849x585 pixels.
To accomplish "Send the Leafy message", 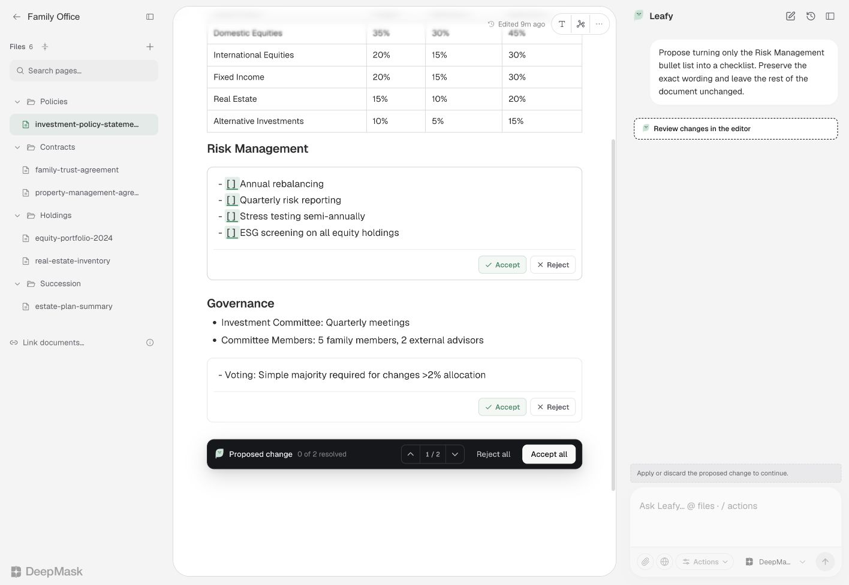I will coord(825,562).
